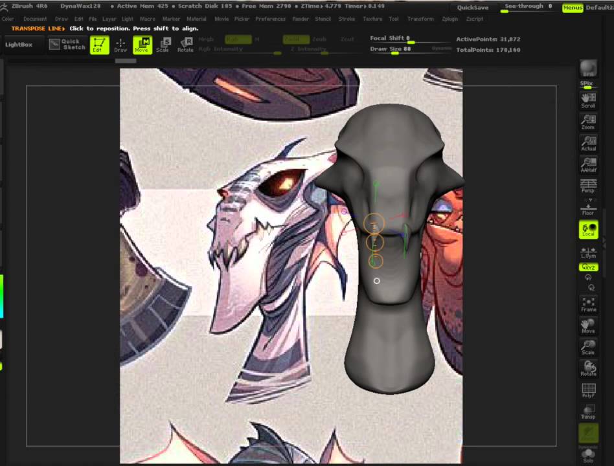Click the QuickSave button

tap(473, 7)
